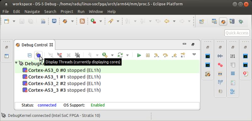Select Cortex-A53_2 #2 stopped core
This screenshot has height=121, width=252.
pos(61,83)
